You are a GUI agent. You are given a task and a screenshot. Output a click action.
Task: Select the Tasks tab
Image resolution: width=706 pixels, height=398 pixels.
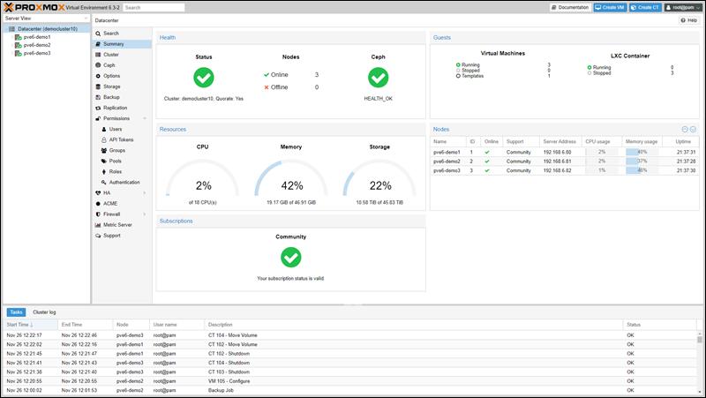pos(16,312)
